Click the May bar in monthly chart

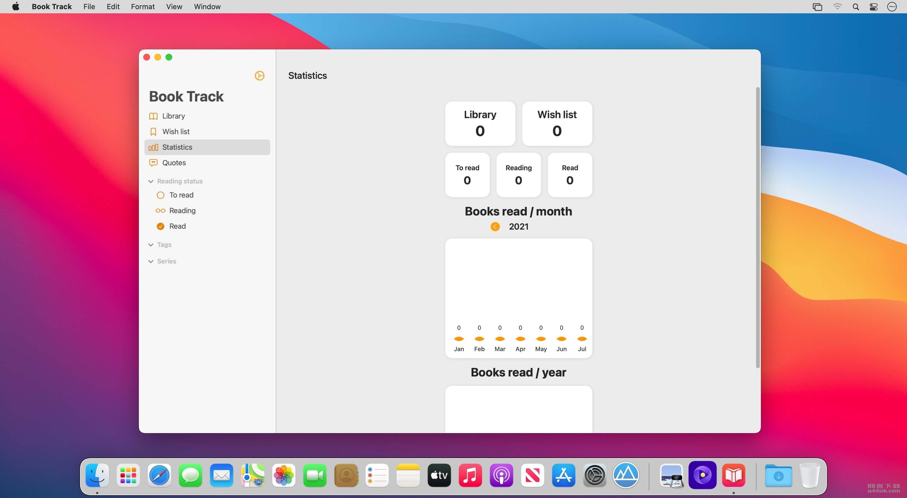(x=541, y=339)
